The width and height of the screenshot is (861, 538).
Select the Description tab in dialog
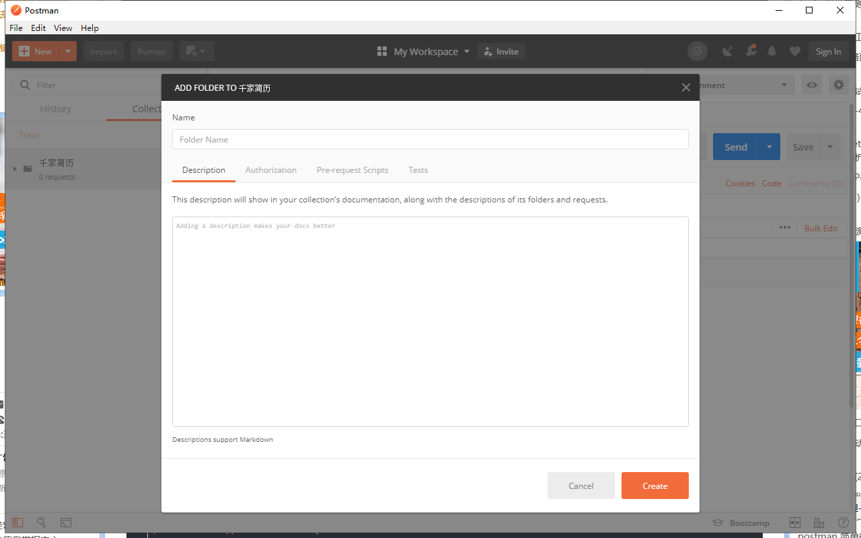(x=204, y=170)
